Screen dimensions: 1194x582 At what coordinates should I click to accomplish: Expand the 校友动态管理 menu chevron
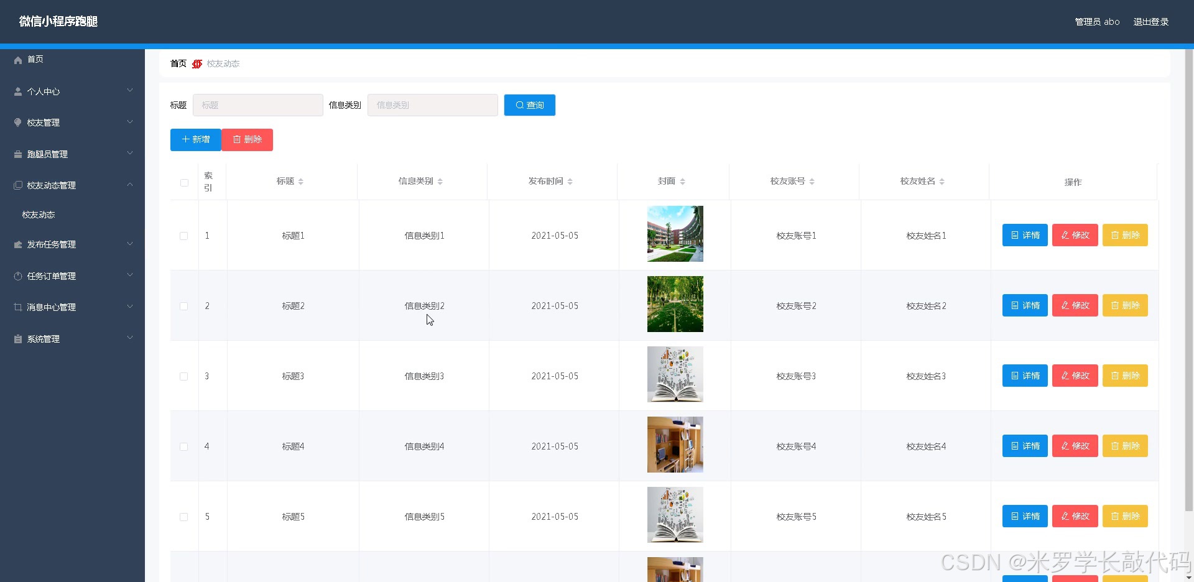pos(130,184)
